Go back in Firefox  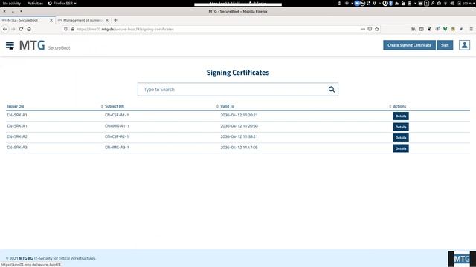5,29
